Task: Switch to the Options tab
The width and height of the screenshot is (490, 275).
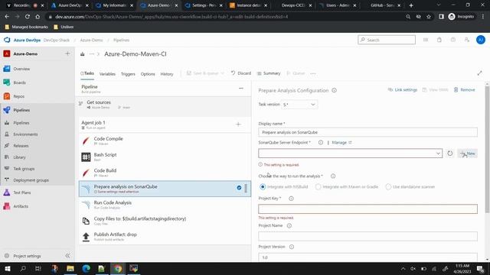Action: 148,74
